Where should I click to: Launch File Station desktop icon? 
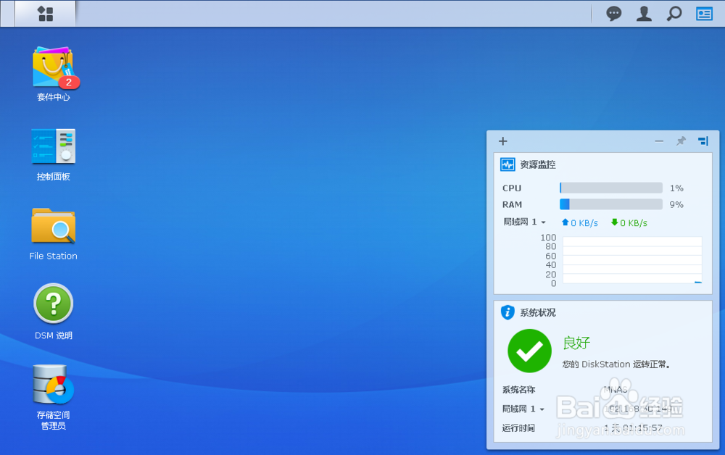(x=53, y=226)
